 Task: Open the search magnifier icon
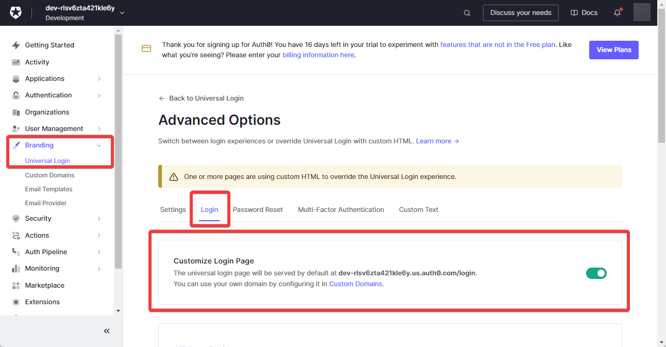click(467, 13)
